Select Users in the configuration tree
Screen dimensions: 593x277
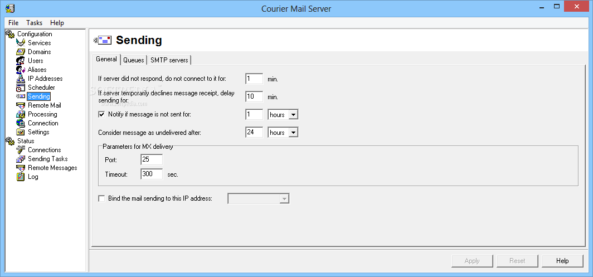[36, 61]
